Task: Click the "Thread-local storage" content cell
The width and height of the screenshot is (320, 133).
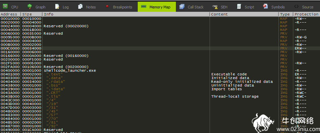Action: pyautogui.click(x=235, y=96)
